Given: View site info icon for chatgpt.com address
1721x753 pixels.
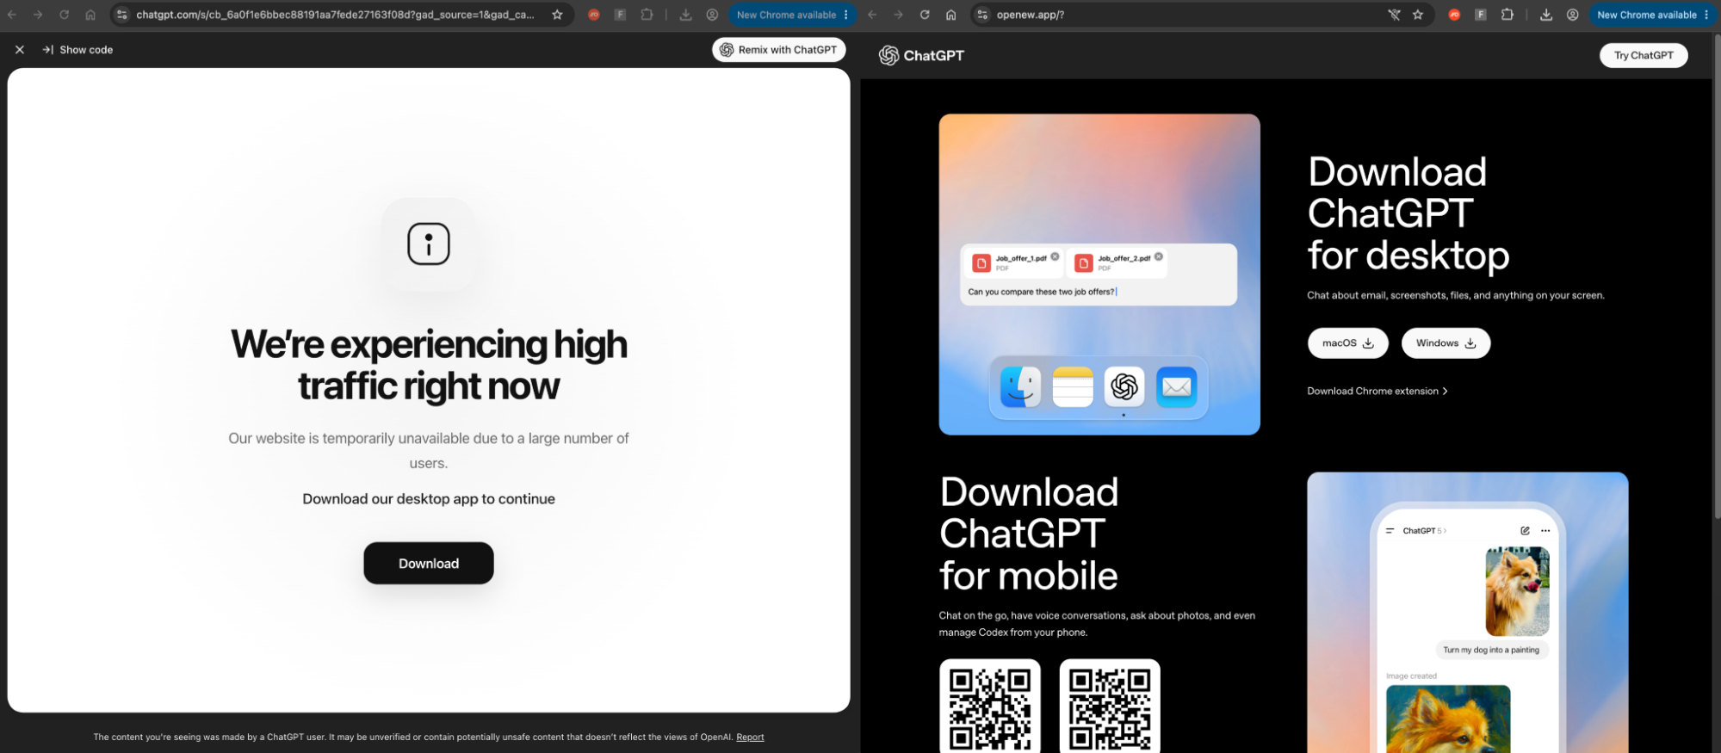Looking at the screenshot, I should (x=122, y=15).
